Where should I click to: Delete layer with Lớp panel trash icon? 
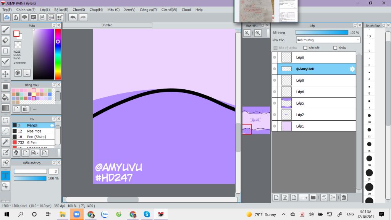coord(344,197)
